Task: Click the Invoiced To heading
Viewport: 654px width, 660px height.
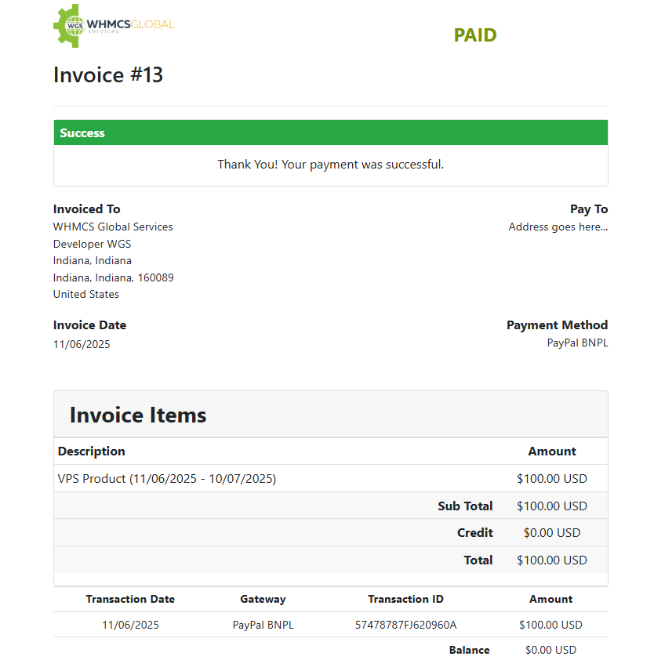Action: tap(87, 209)
